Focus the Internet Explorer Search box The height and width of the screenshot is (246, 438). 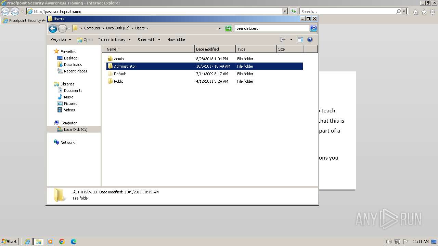(348, 12)
